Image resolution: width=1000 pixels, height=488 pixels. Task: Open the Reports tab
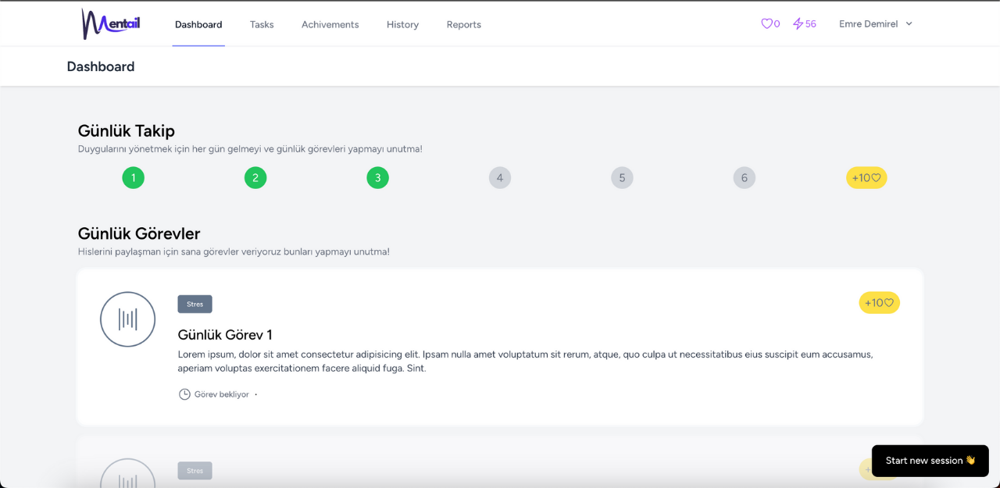[463, 24]
